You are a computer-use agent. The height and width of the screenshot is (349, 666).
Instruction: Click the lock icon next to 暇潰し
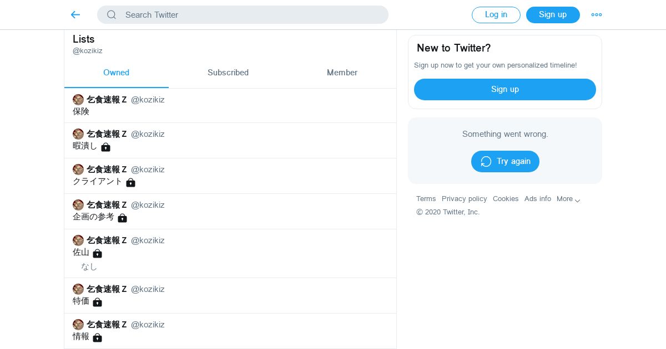click(x=105, y=147)
